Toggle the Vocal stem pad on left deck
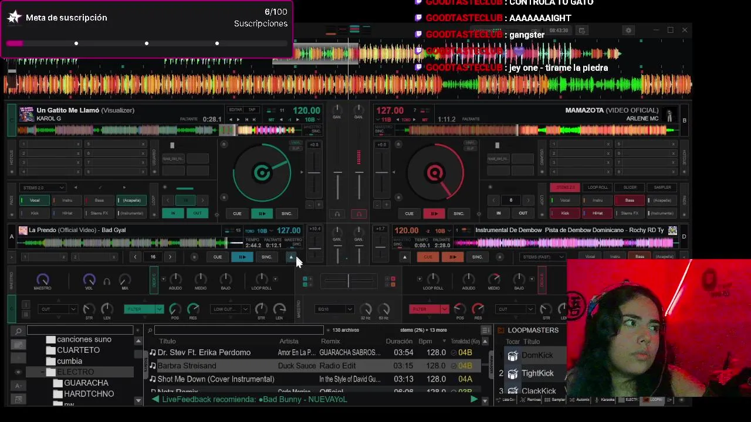This screenshot has height=422, width=751. tap(35, 200)
